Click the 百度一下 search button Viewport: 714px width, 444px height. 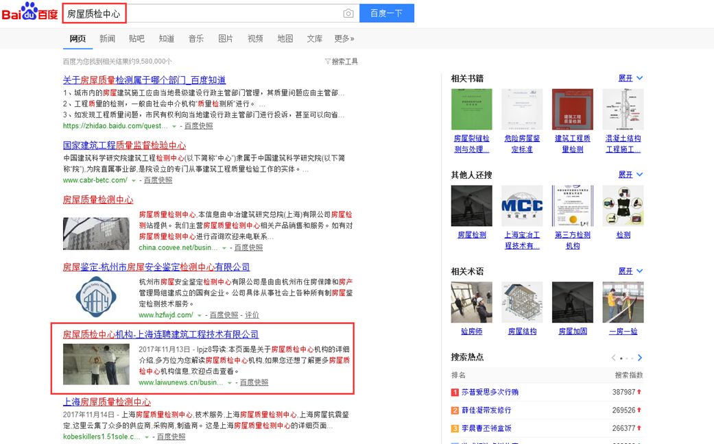tap(387, 13)
